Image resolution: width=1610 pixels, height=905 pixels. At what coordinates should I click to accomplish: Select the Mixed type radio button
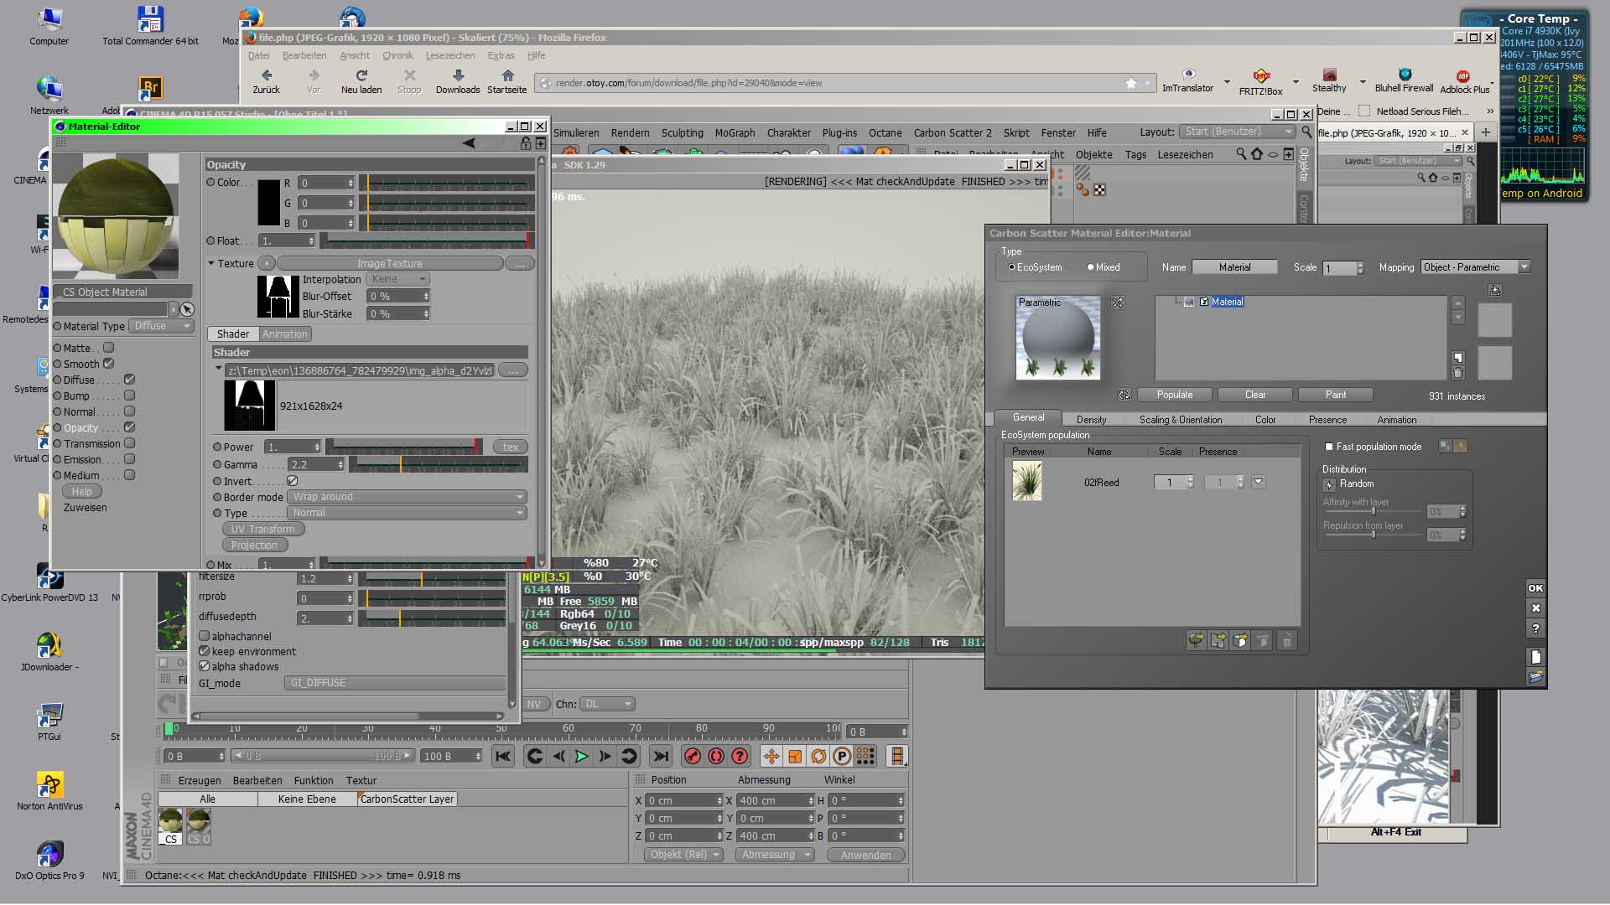pos(1091,267)
